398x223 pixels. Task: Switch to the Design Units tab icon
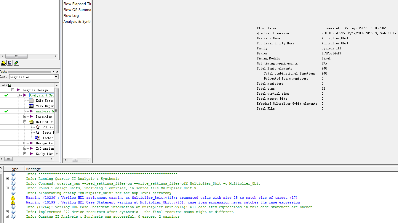(16, 63)
